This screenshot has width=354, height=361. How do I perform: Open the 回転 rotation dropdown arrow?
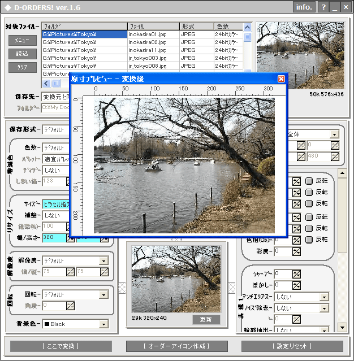pos(103,295)
